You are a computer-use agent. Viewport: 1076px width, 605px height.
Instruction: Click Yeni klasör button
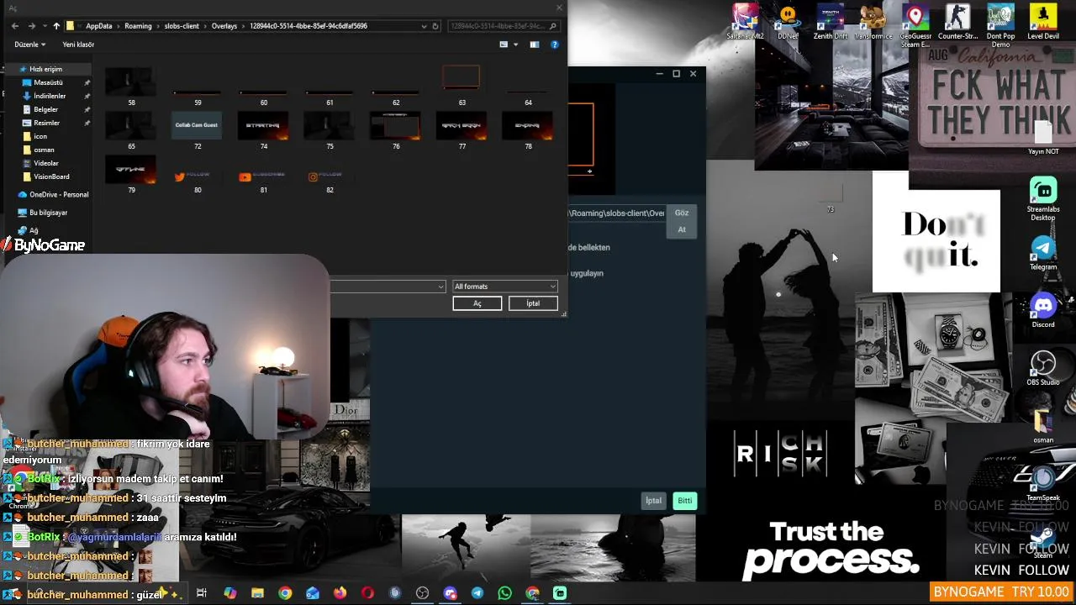click(x=78, y=45)
